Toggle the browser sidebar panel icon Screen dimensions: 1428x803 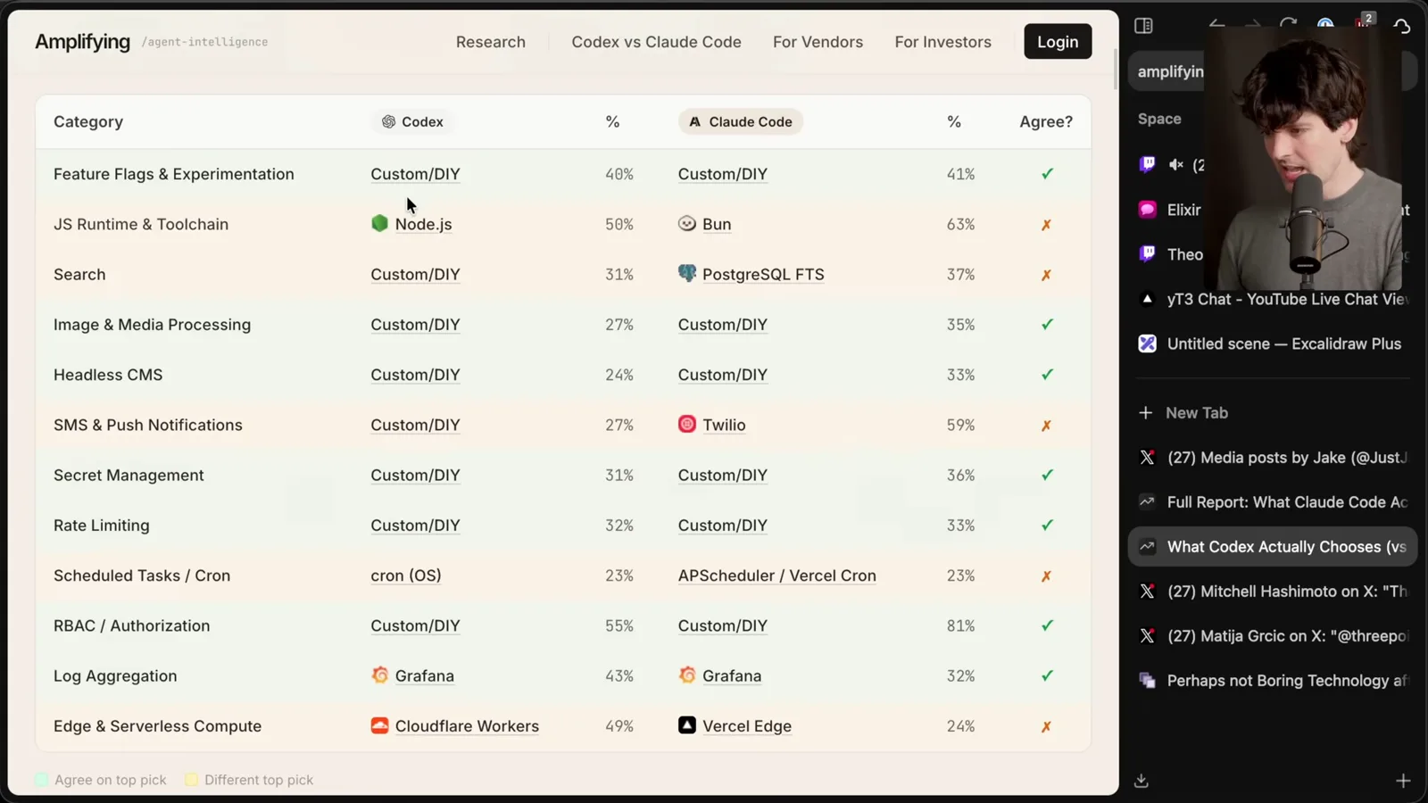(1143, 26)
